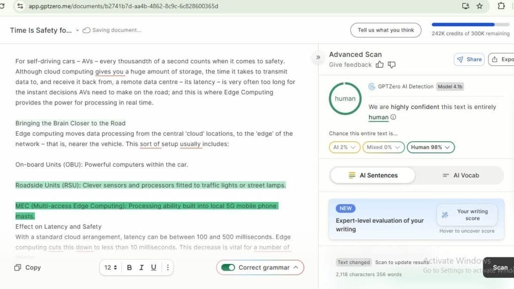Open the document title dropdown arrow
This screenshot has width=514, height=289.
click(x=77, y=31)
